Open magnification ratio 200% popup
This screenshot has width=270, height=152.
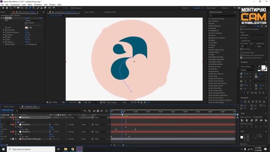pos(56,103)
